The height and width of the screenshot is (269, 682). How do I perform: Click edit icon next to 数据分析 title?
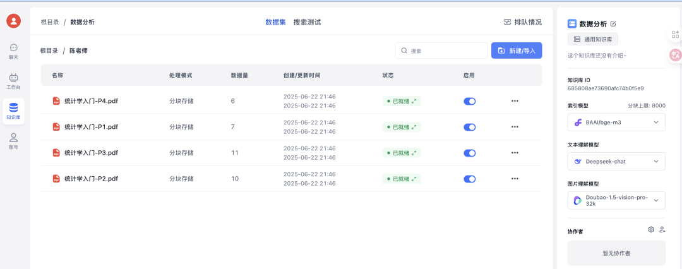tap(613, 24)
